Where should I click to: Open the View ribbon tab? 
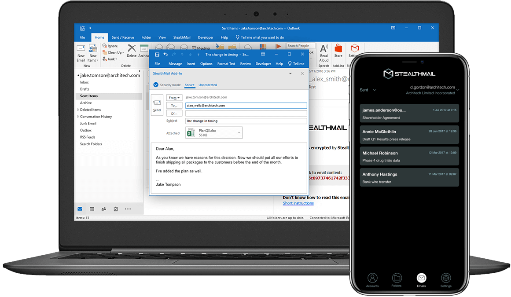click(162, 37)
